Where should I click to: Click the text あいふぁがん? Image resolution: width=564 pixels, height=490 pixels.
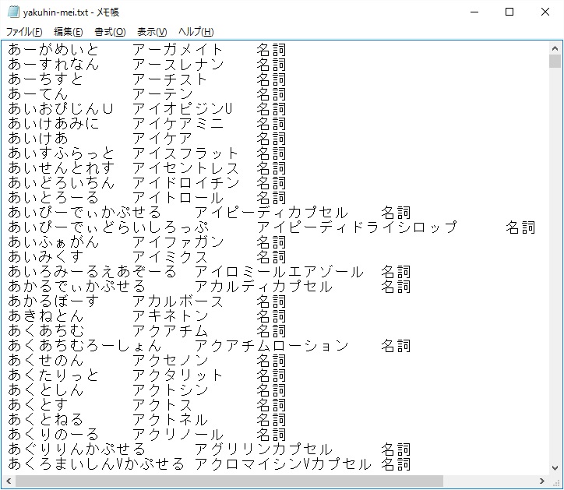click(53, 242)
